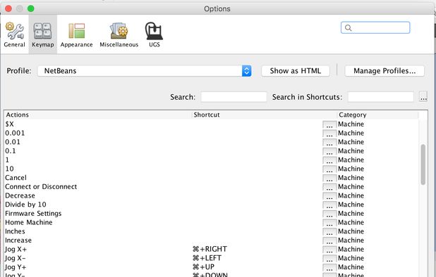
Task: Open shortcut editor for the Decrease row
Action: click(x=329, y=196)
